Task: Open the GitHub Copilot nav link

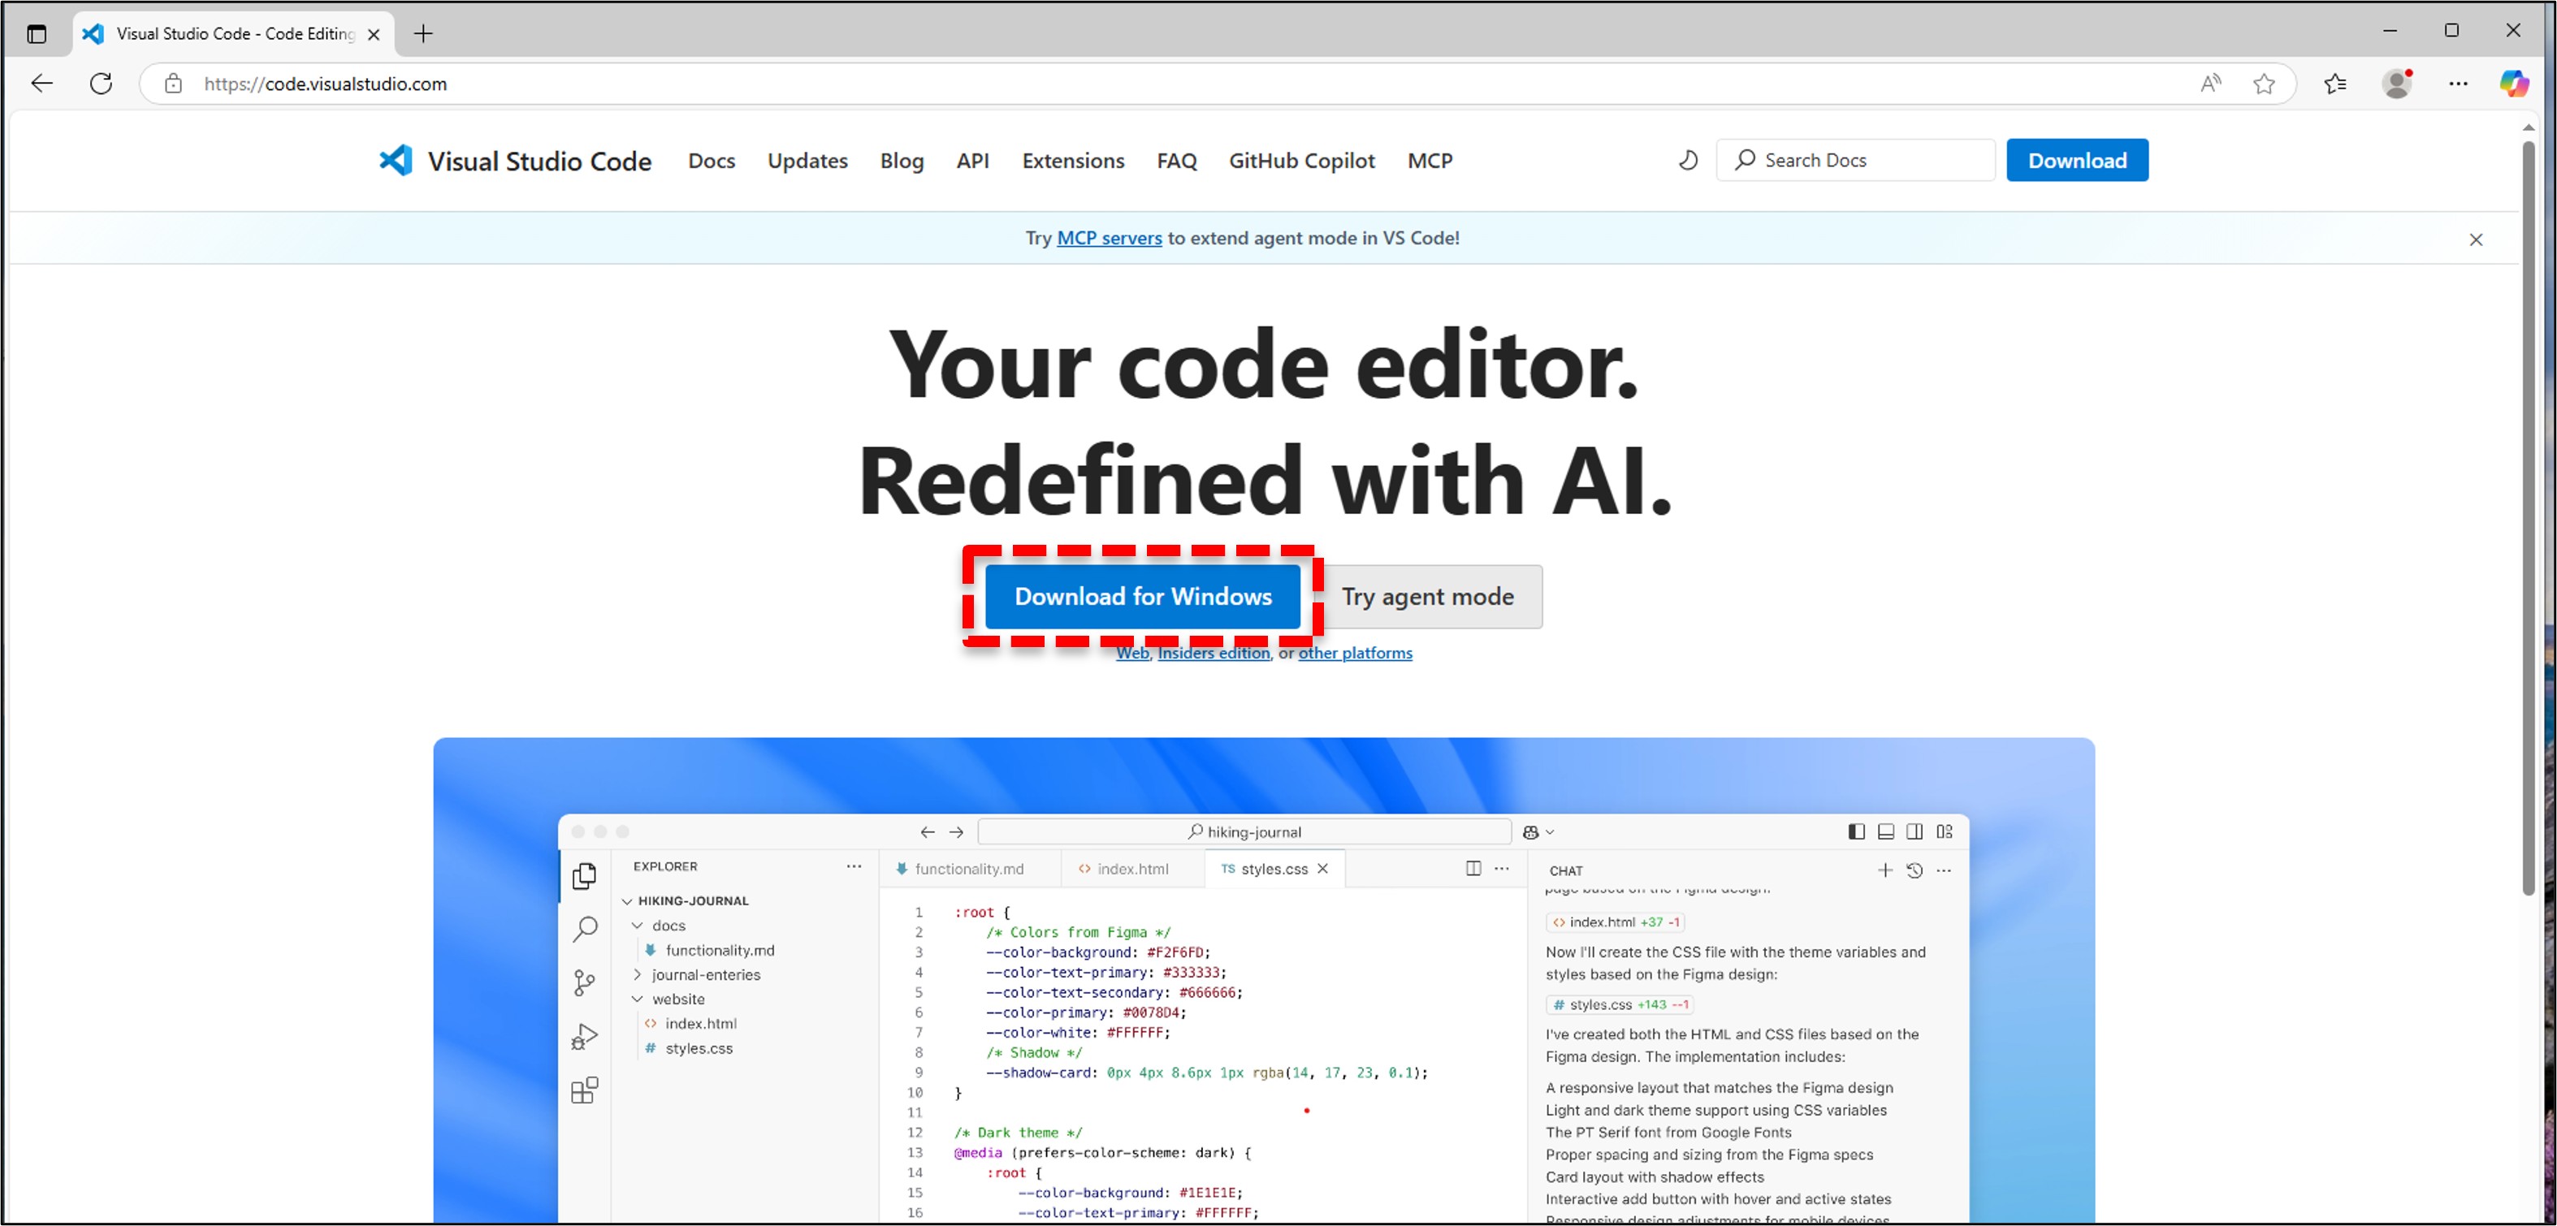Action: point(1301,161)
